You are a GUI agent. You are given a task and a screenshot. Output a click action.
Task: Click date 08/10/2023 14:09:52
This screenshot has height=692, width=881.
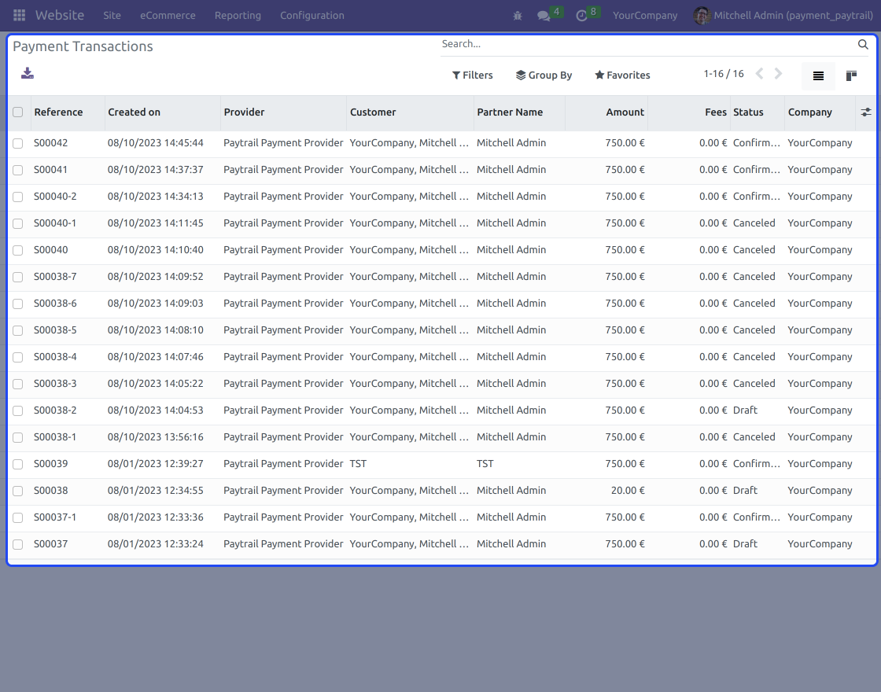[156, 277]
